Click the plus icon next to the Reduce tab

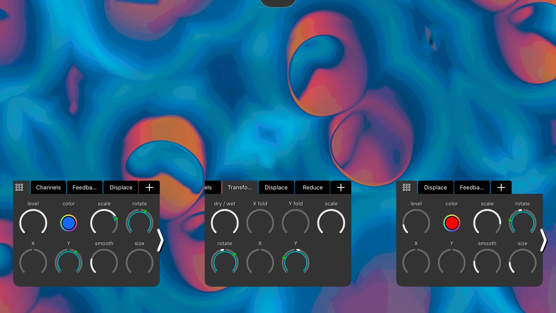pos(341,187)
